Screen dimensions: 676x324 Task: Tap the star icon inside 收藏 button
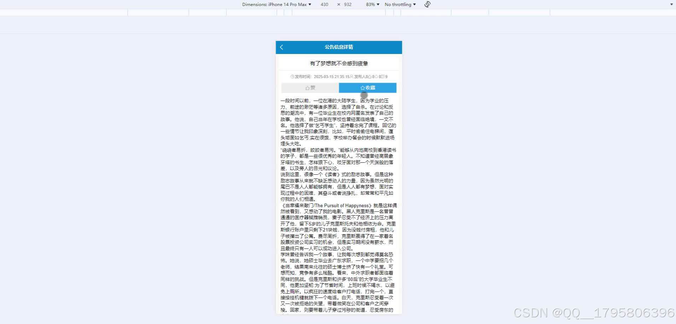click(x=362, y=88)
